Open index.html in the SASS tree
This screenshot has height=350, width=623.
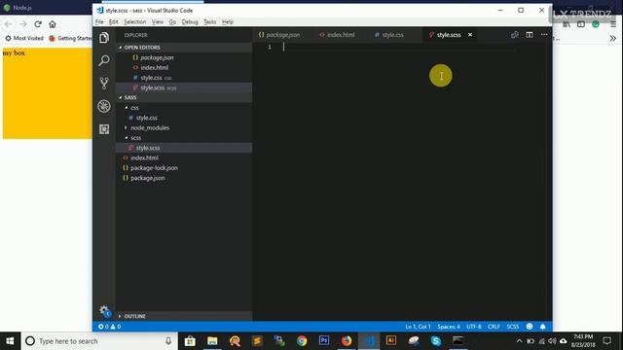(184, 157)
